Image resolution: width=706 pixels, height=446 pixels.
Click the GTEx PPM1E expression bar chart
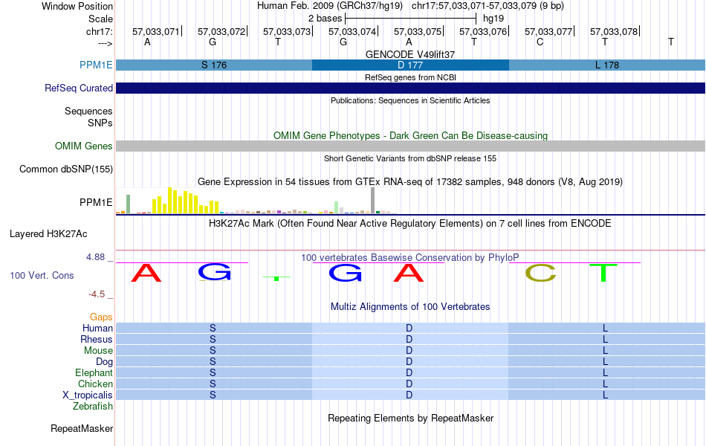pos(256,201)
